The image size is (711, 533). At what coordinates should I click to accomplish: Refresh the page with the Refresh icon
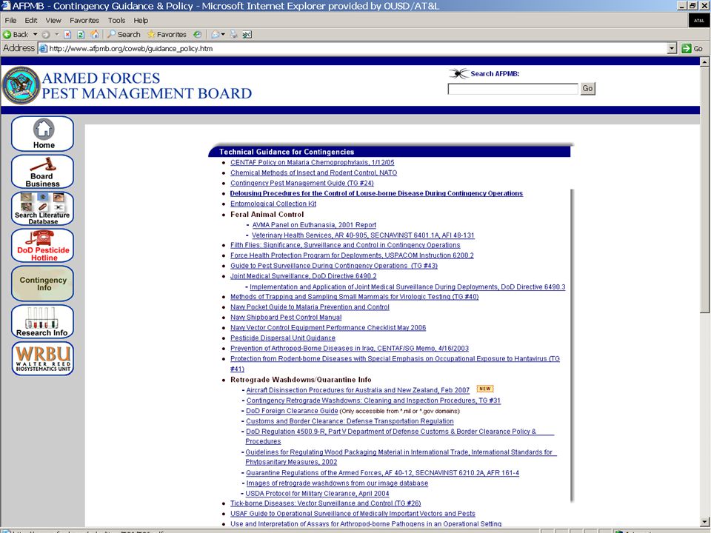[81, 35]
